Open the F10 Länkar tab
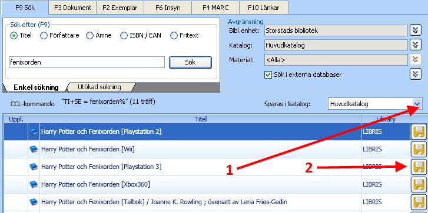Screen dimensions: 428x213 tap(264, 8)
